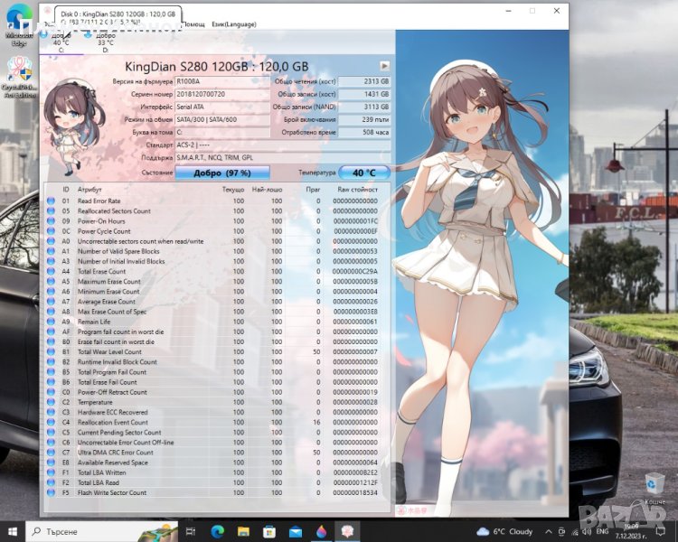
Task: Open Microsoft Edge desktop shortcut
Action: (x=20, y=27)
